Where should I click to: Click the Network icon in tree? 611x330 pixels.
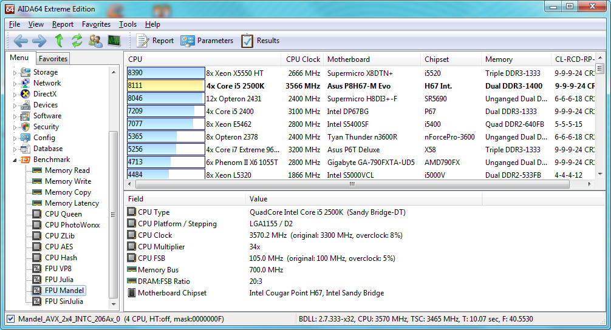click(26, 83)
